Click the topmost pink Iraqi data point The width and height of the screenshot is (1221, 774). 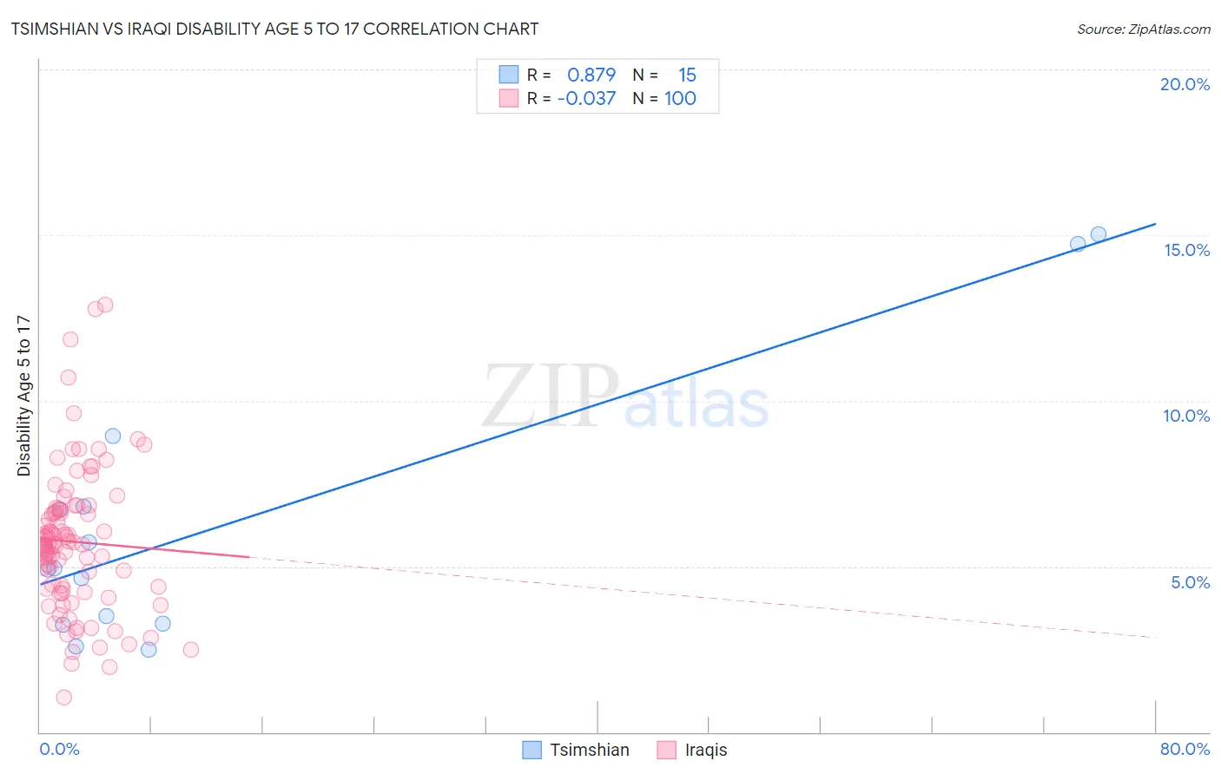point(106,305)
